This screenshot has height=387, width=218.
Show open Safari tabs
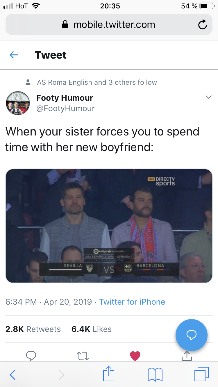202,375
